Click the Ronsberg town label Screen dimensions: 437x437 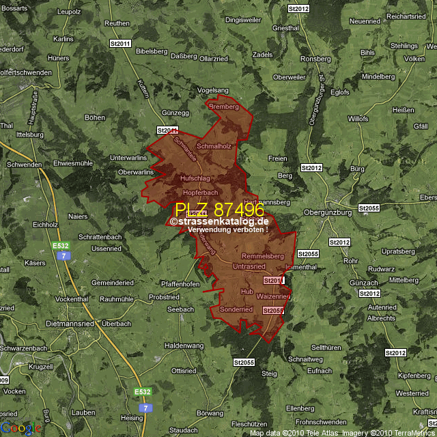click(x=314, y=59)
